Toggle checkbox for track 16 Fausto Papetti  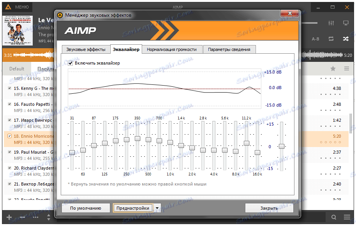tap(9, 104)
